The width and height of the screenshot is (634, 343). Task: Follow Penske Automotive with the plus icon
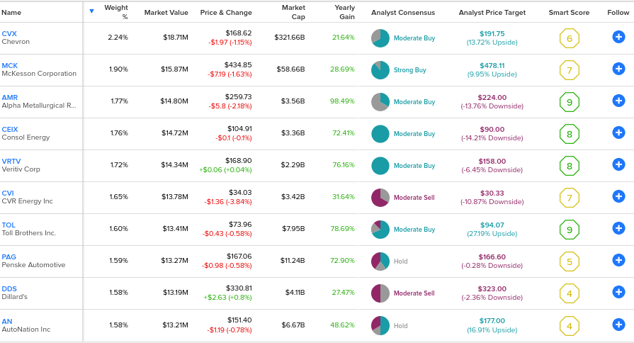click(x=618, y=260)
